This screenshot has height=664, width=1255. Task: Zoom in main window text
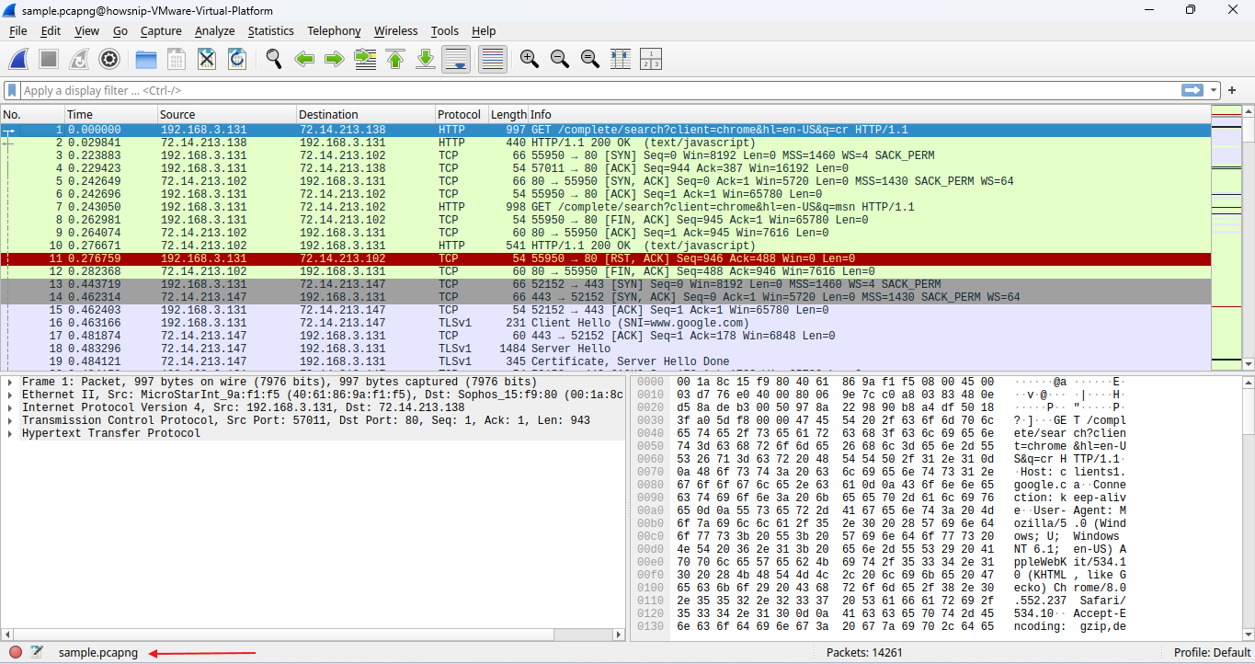[530, 59]
